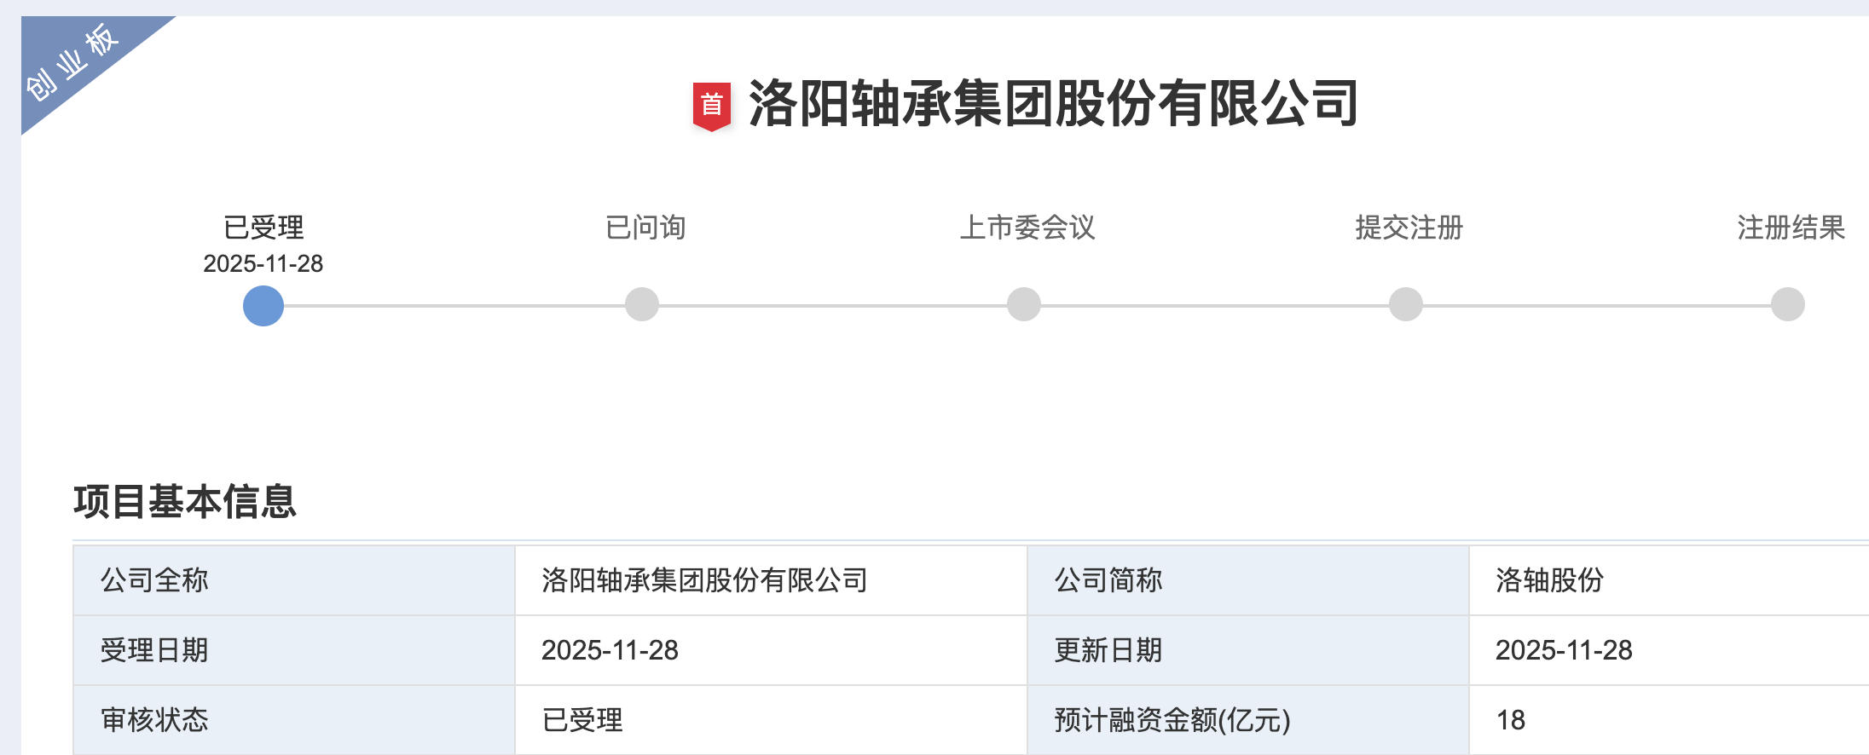
Task: Click the 上市委会议 stage dot
Action: point(1024,304)
